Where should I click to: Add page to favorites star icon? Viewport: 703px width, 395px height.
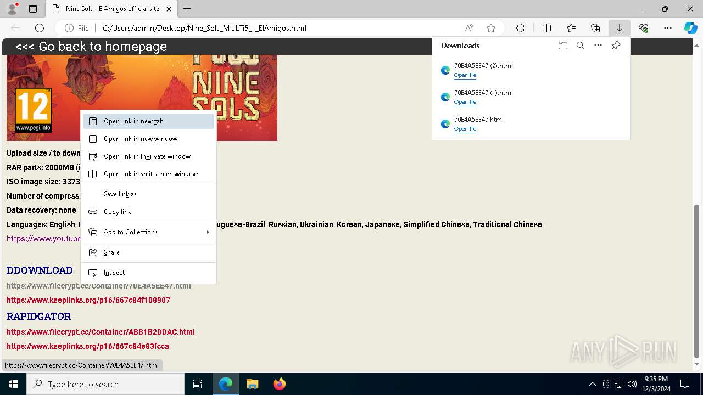pyautogui.click(x=491, y=28)
